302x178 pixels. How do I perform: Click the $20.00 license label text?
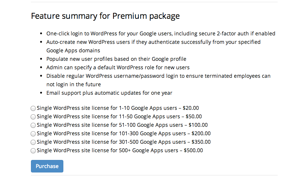click(118, 108)
